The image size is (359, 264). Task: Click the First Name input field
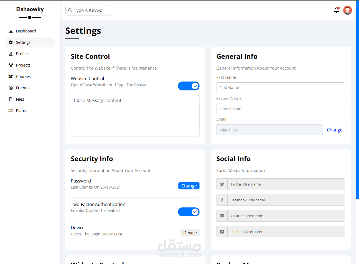(281, 88)
